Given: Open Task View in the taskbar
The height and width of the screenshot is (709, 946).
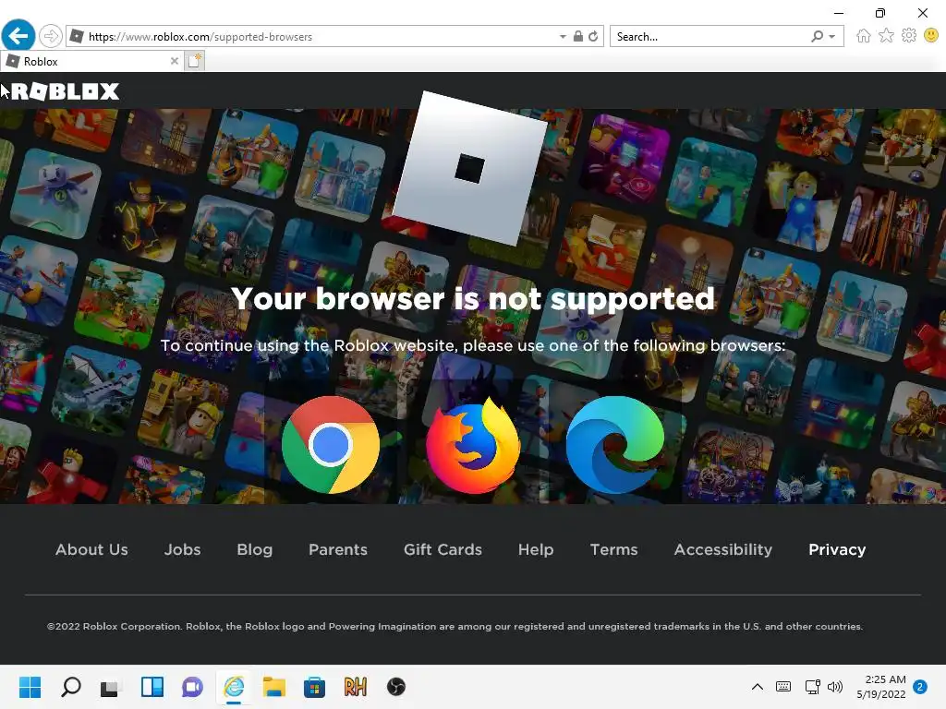Looking at the screenshot, I should (111, 687).
